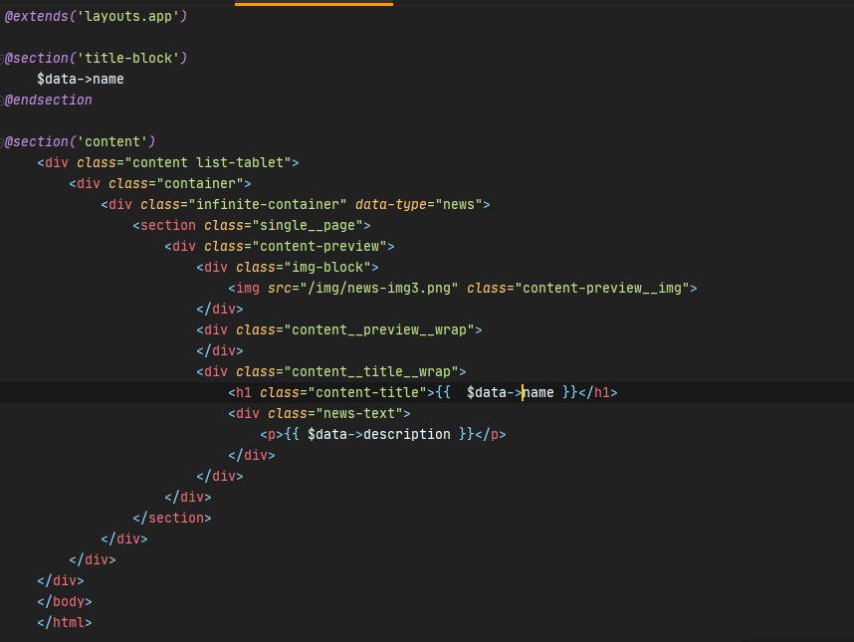Click the @section('title-block') line
This screenshot has height=642, width=854.
[x=96, y=58]
